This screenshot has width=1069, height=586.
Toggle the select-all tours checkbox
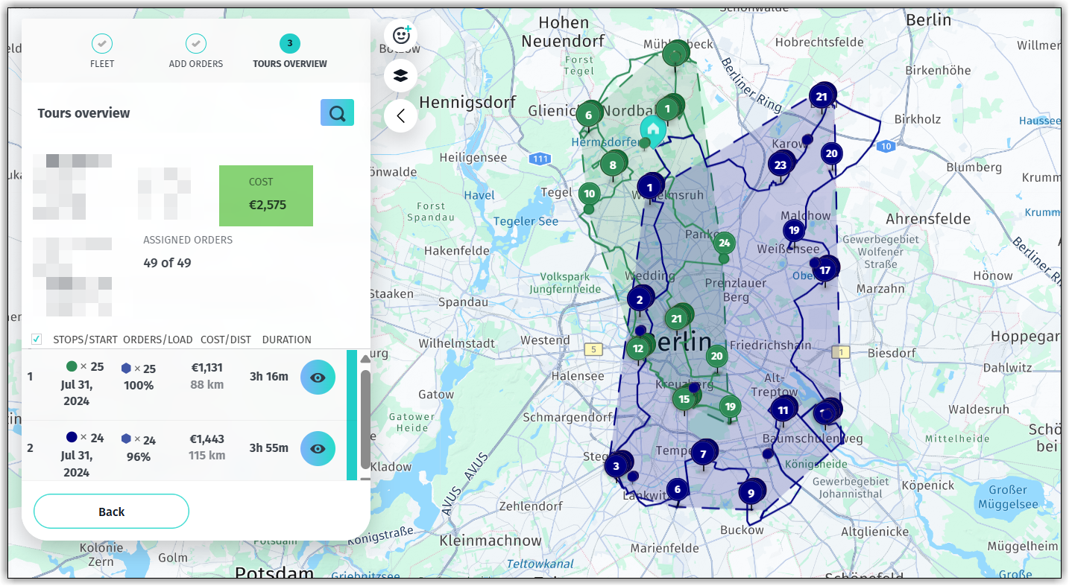[37, 340]
